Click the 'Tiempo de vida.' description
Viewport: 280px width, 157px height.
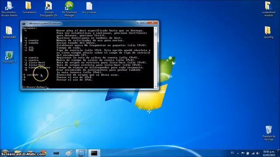pos(69,48)
